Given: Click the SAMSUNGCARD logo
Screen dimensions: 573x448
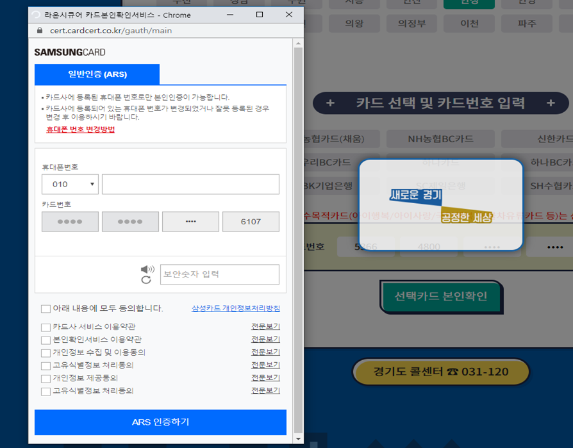Looking at the screenshot, I should (70, 53).
